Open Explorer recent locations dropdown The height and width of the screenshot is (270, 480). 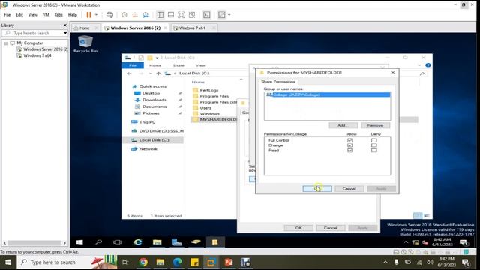point(150,73)
